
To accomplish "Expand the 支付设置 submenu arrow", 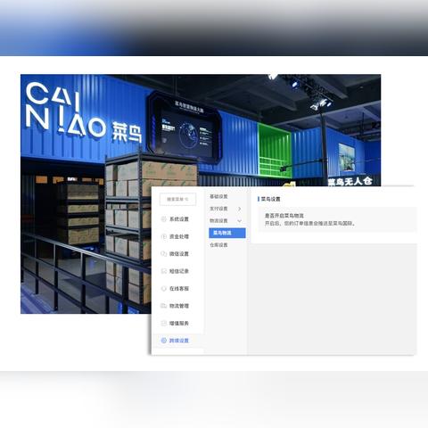I will coord(240,209).
